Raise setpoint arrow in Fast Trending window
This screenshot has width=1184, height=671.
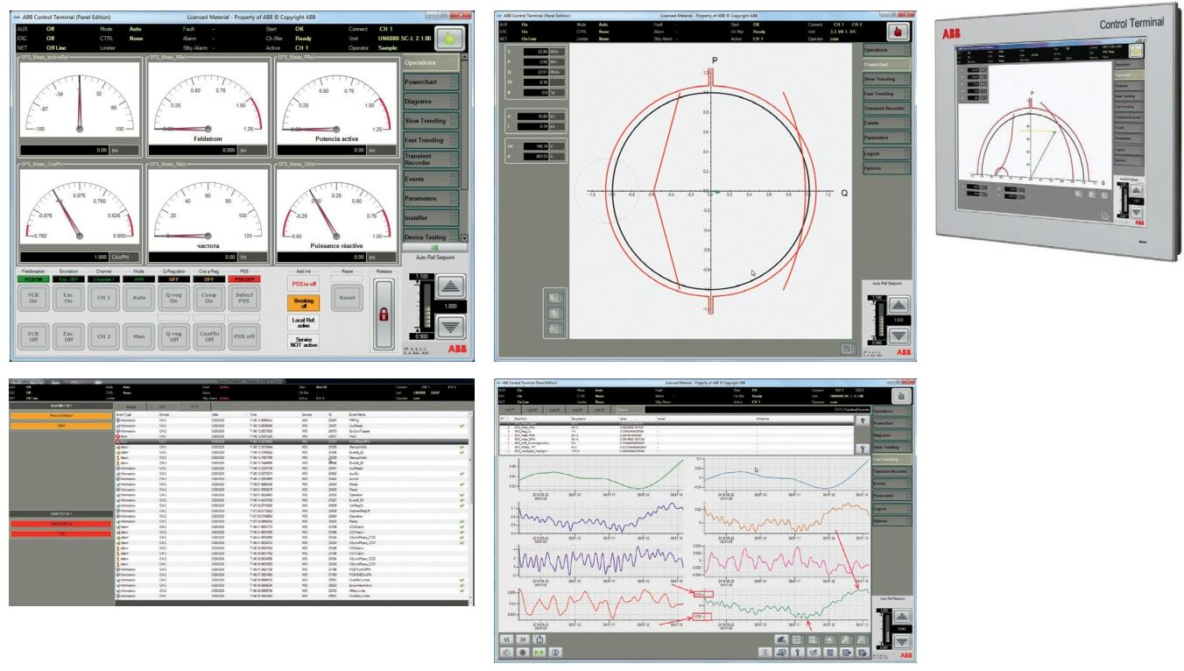(900, 618)
